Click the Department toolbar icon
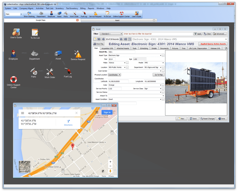This screenshot has width=238, height=192. tap(41, 14)
